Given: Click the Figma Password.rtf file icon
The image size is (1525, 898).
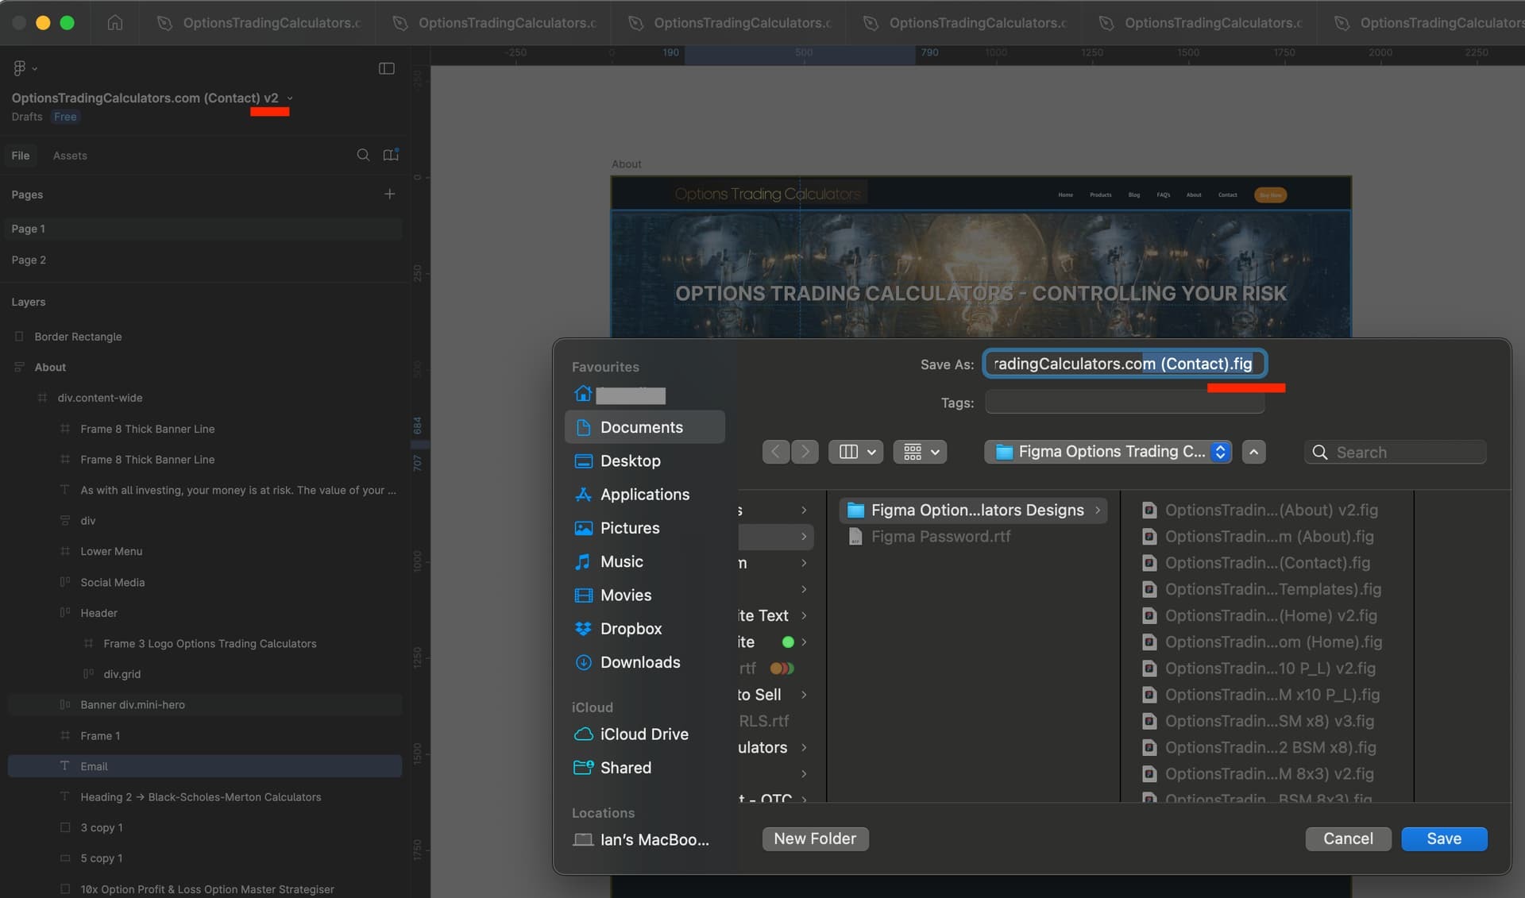Looking at the screenshot, I should pyautogui.click(x=855, y=537).
